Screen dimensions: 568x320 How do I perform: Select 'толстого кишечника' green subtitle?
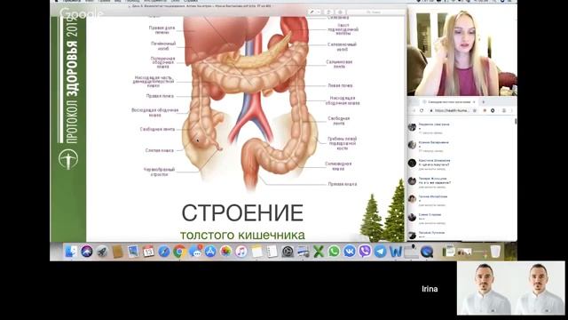(242, 235)
